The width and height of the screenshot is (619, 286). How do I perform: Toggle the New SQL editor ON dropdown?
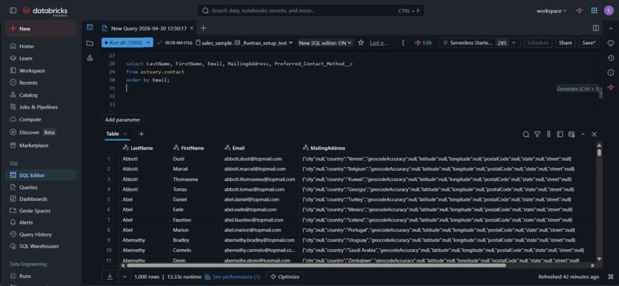click(326, 43)
